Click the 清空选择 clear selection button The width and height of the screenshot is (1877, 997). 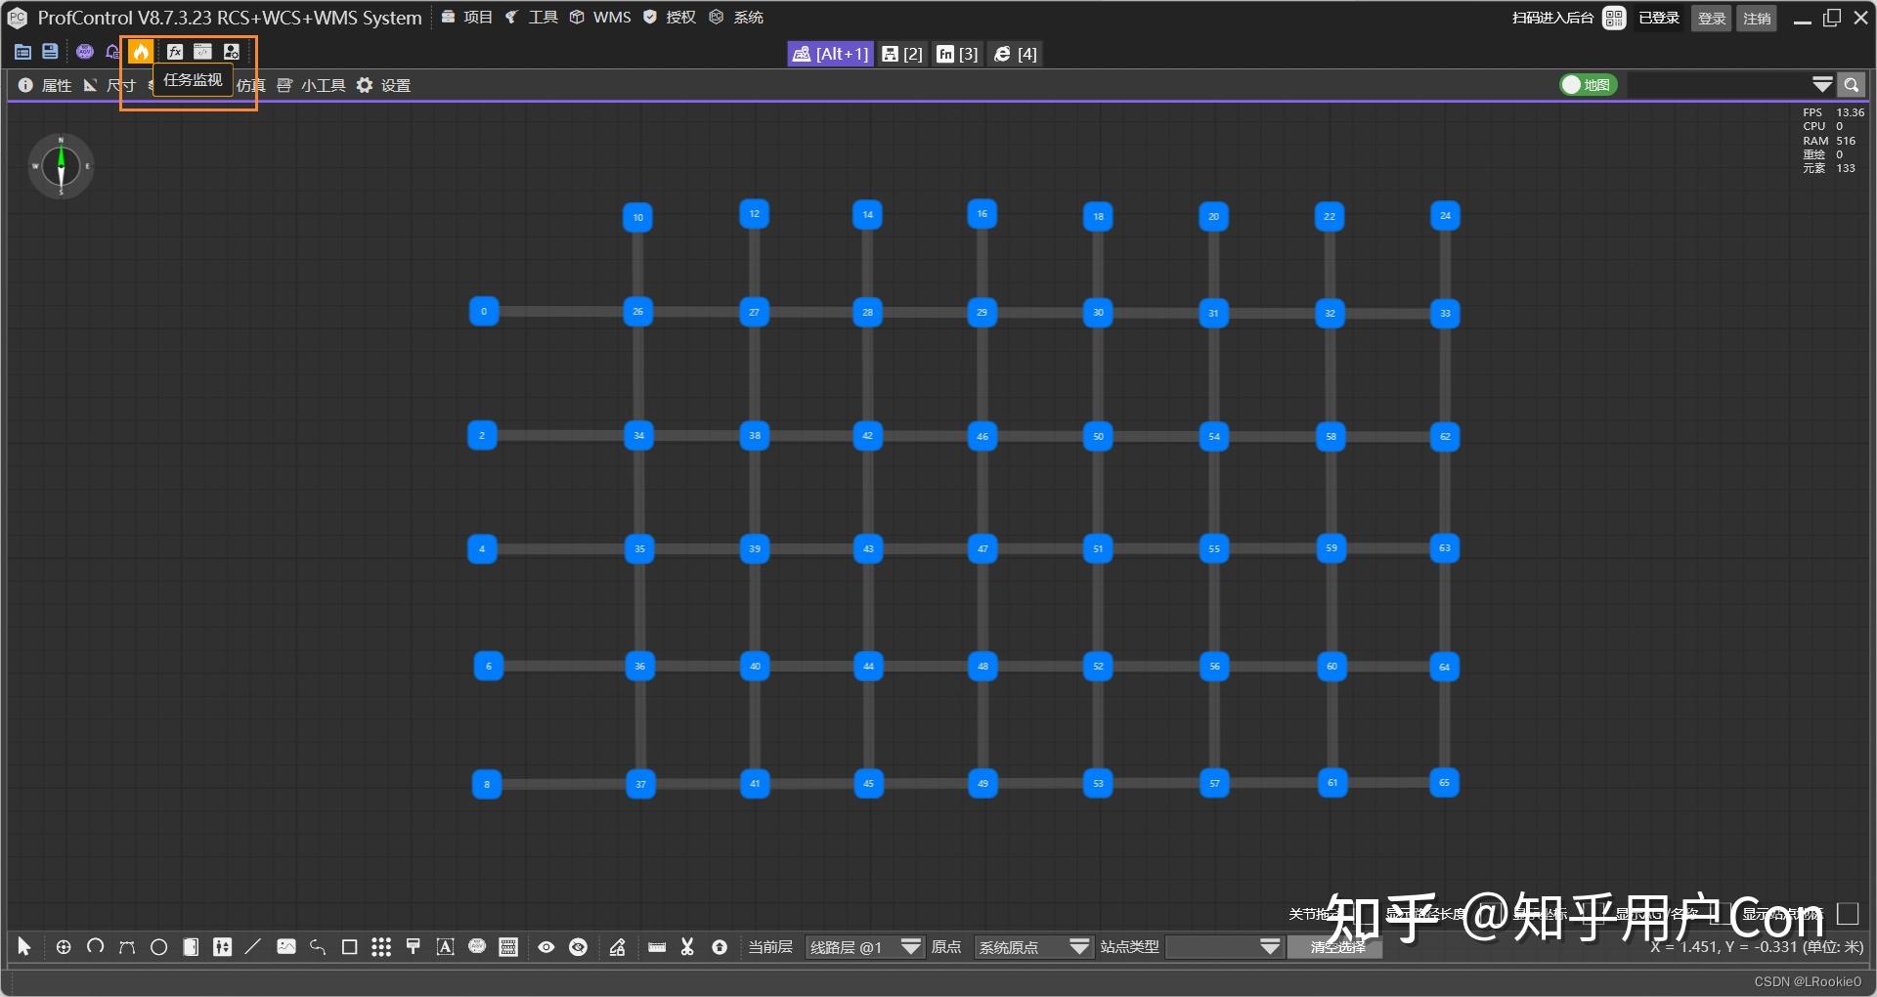(x=1334, y=948)
